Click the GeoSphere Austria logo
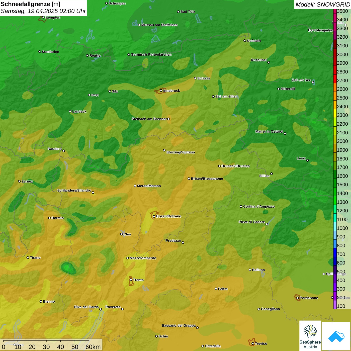The height and width of the screenshot is (351, 351). pyautogui.click(x=310, y=336)
